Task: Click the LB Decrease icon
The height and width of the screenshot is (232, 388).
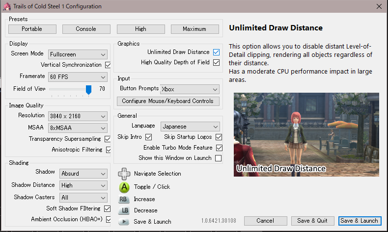Action: (124, 210)
